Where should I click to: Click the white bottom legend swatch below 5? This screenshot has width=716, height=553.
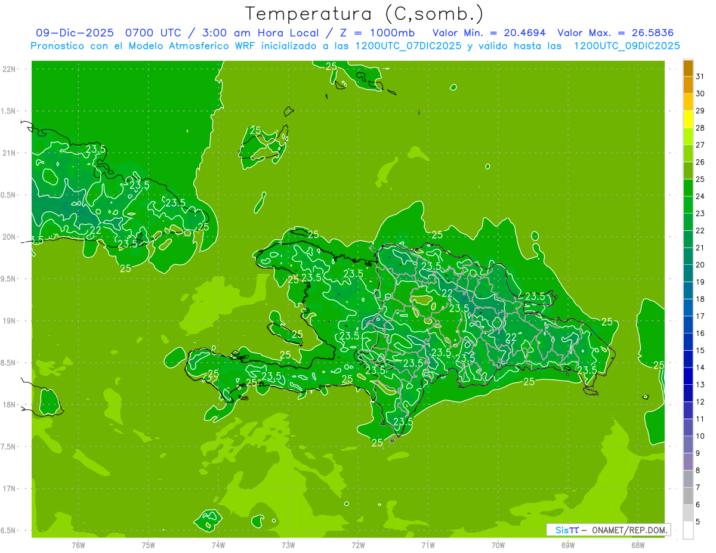click(x=688, y=530)
